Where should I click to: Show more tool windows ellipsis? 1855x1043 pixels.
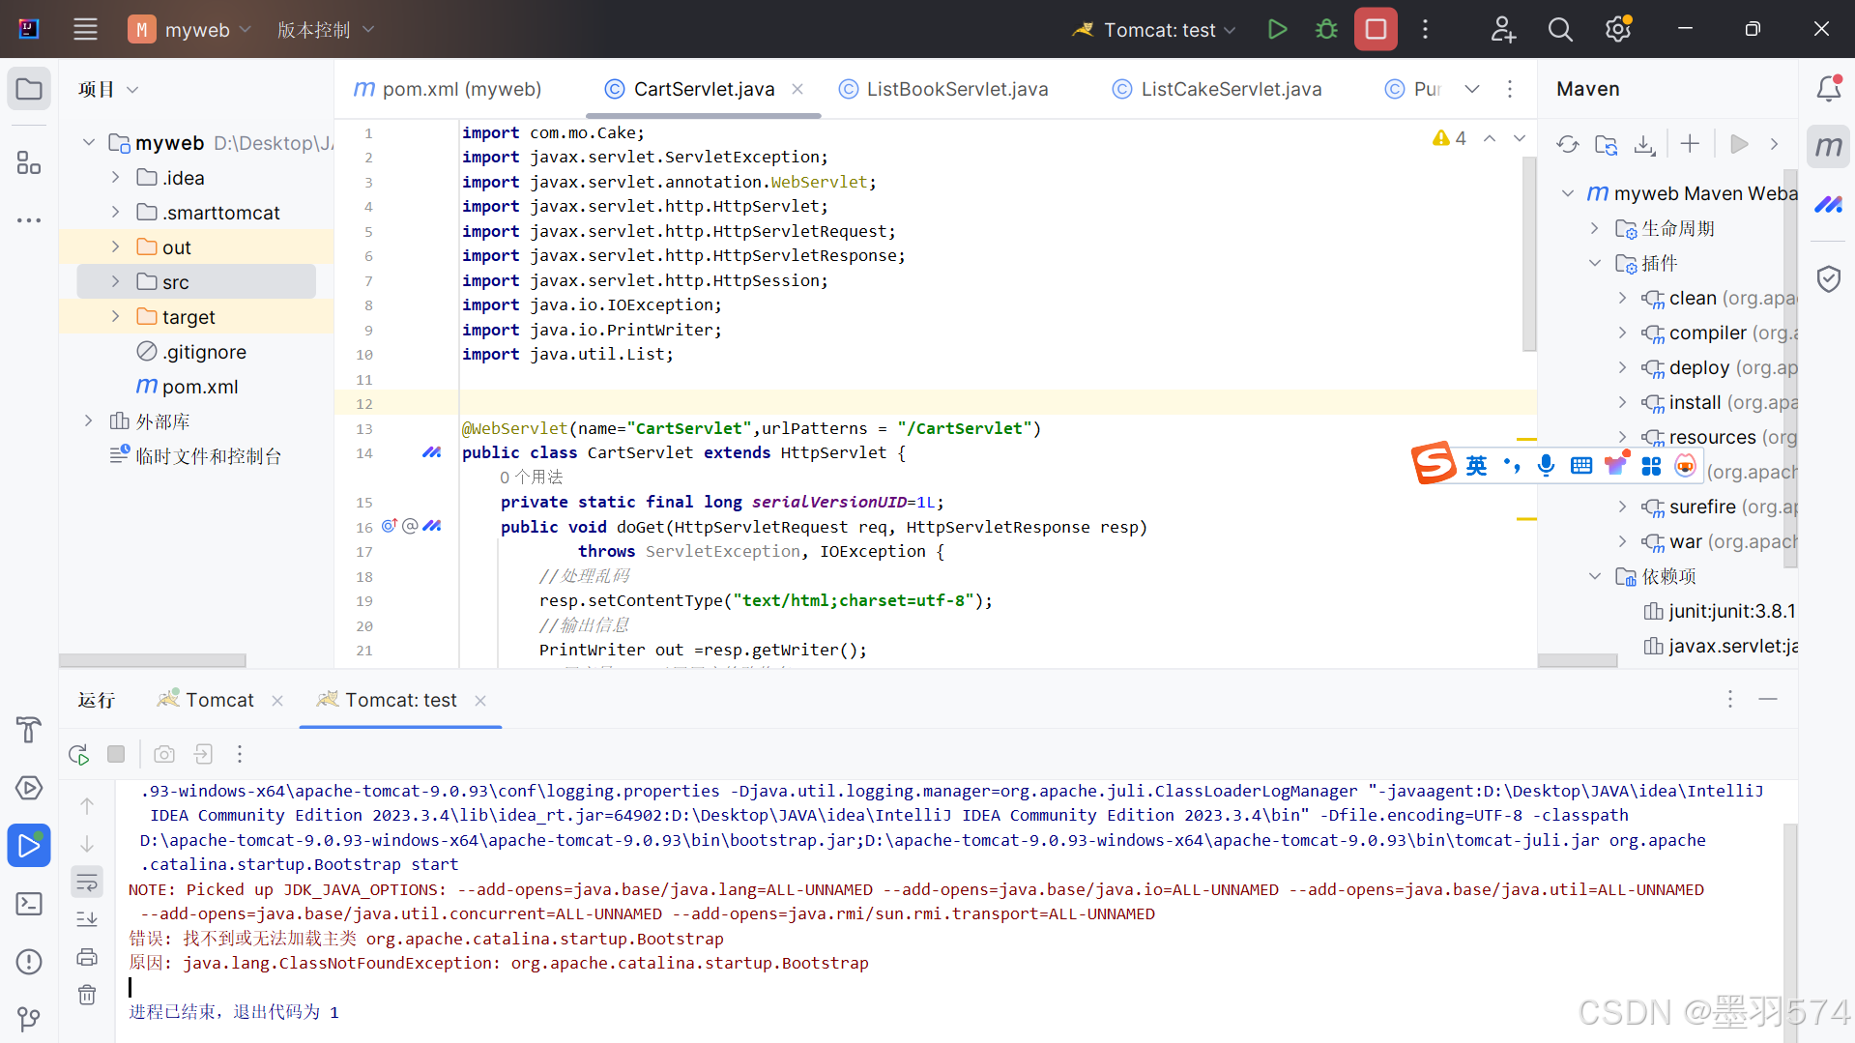[29, 220]
